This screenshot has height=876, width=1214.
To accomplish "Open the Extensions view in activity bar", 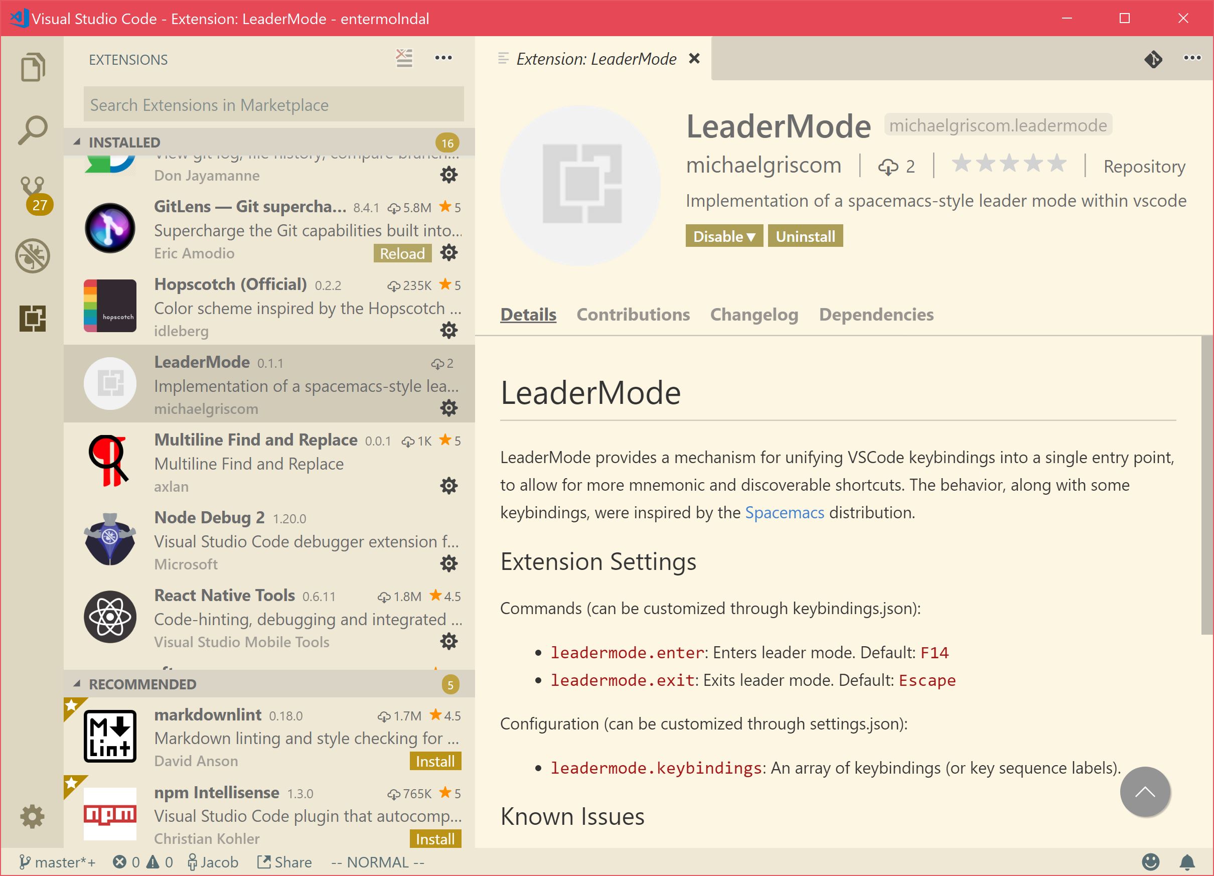I will click(x=33, y=319).
